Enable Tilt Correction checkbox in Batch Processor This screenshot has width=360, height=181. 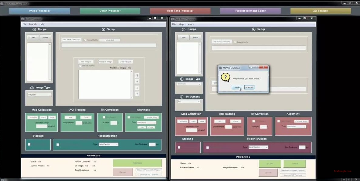click(104, 117)
